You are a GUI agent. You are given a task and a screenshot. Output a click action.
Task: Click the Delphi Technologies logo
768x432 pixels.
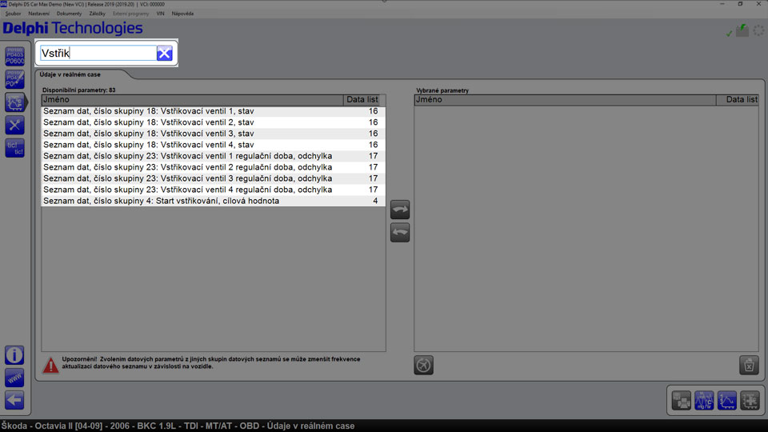click(x=73, y=29)
